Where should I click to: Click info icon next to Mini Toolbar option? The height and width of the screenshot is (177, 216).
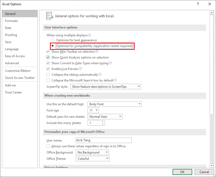pyautogui.click(x=97, y=51)
